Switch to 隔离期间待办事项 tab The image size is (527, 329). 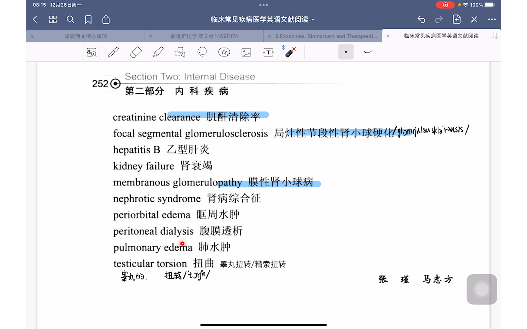[x=86, y=36]
